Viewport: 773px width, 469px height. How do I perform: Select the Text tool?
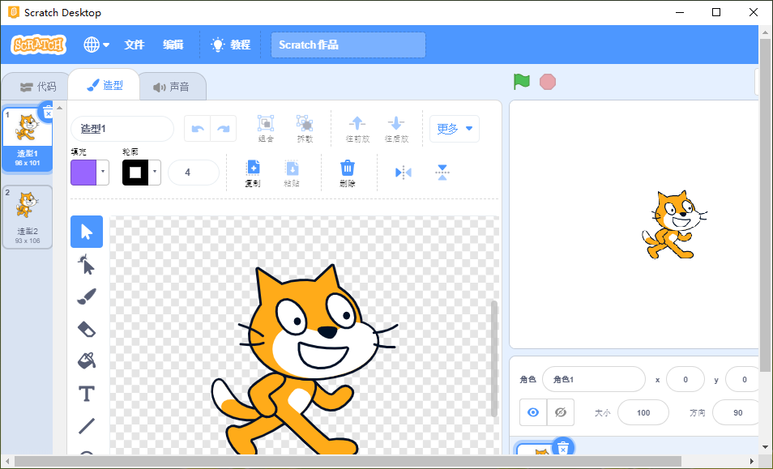(x=87, y=394)
